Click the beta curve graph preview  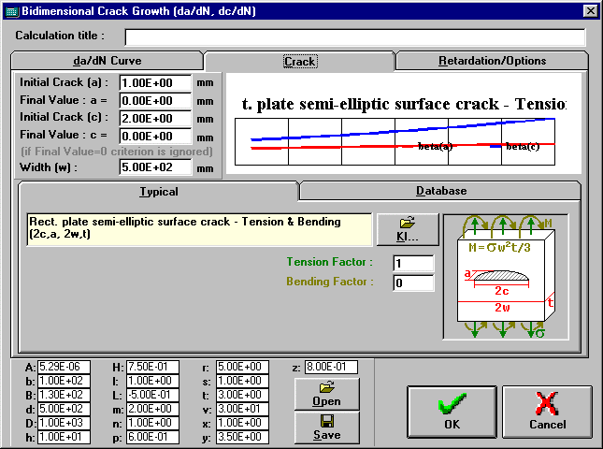tap(405, 124)
